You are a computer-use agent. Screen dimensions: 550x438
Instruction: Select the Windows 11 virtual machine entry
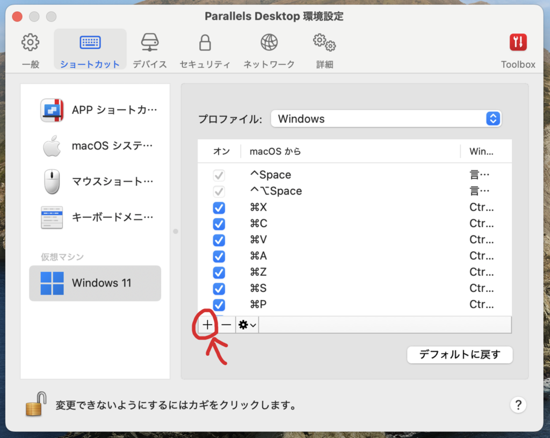(95, 283)
